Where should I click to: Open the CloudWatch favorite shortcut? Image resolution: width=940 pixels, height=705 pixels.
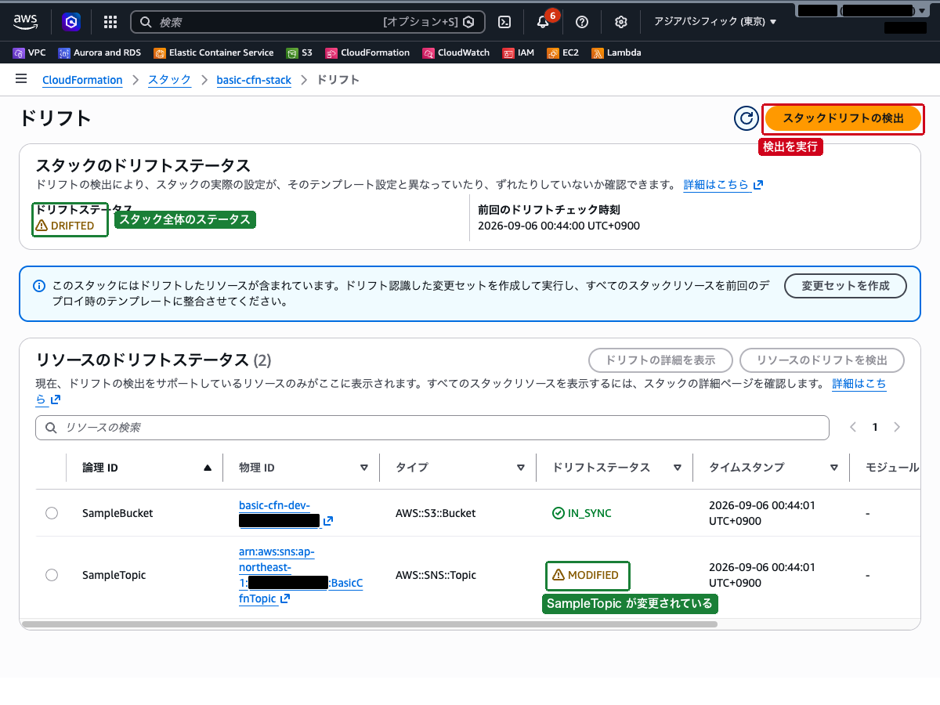click(456, 52)
